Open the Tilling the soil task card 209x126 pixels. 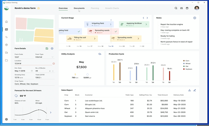click(x=82, y=38)
